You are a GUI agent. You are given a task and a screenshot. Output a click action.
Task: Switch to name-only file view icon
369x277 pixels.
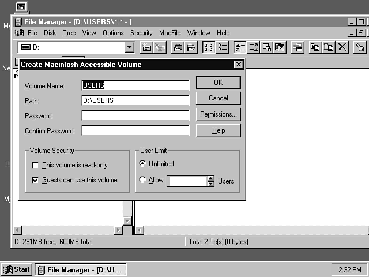[x=209, y=47]
